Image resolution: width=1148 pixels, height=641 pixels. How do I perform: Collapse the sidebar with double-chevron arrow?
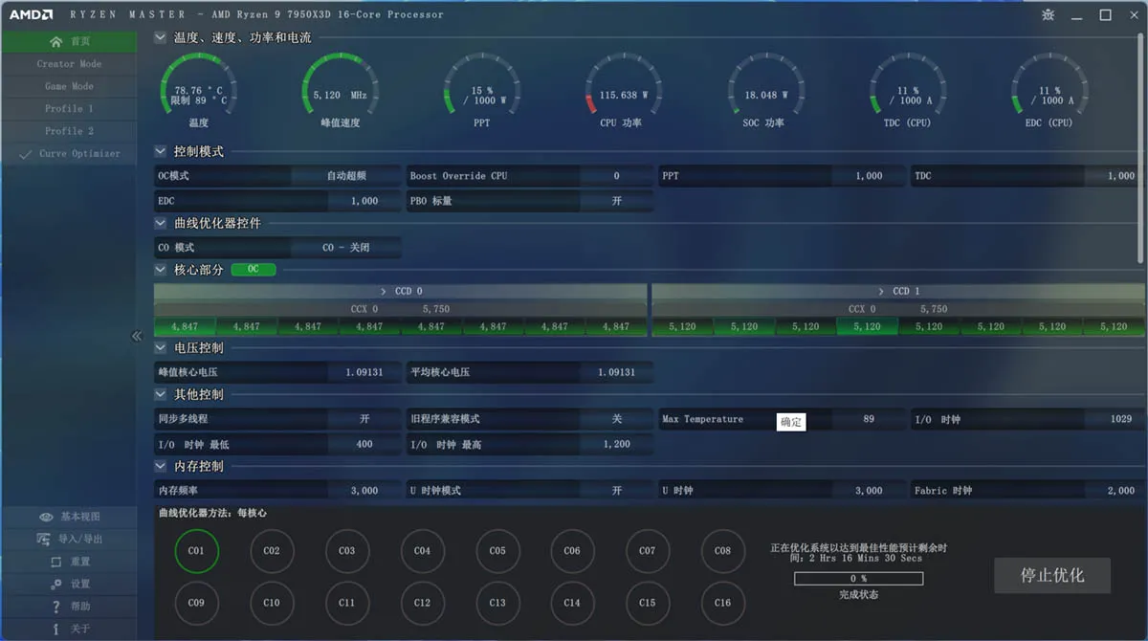(x=136, y=336)
